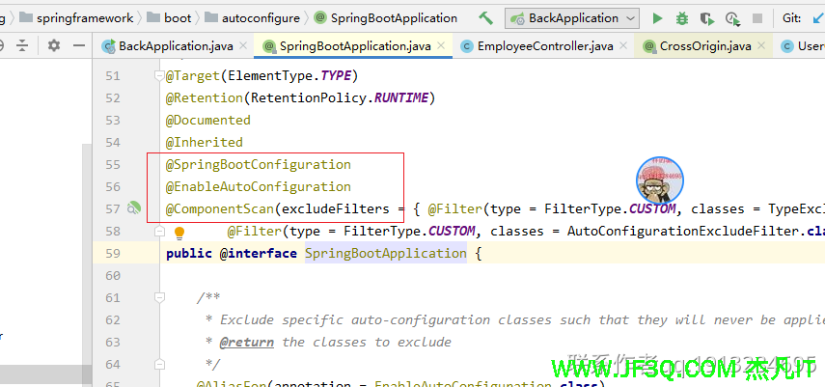Click the Profiler run icon
The width and height of the screenshot is (825, 387).
[x=732, y=18]
